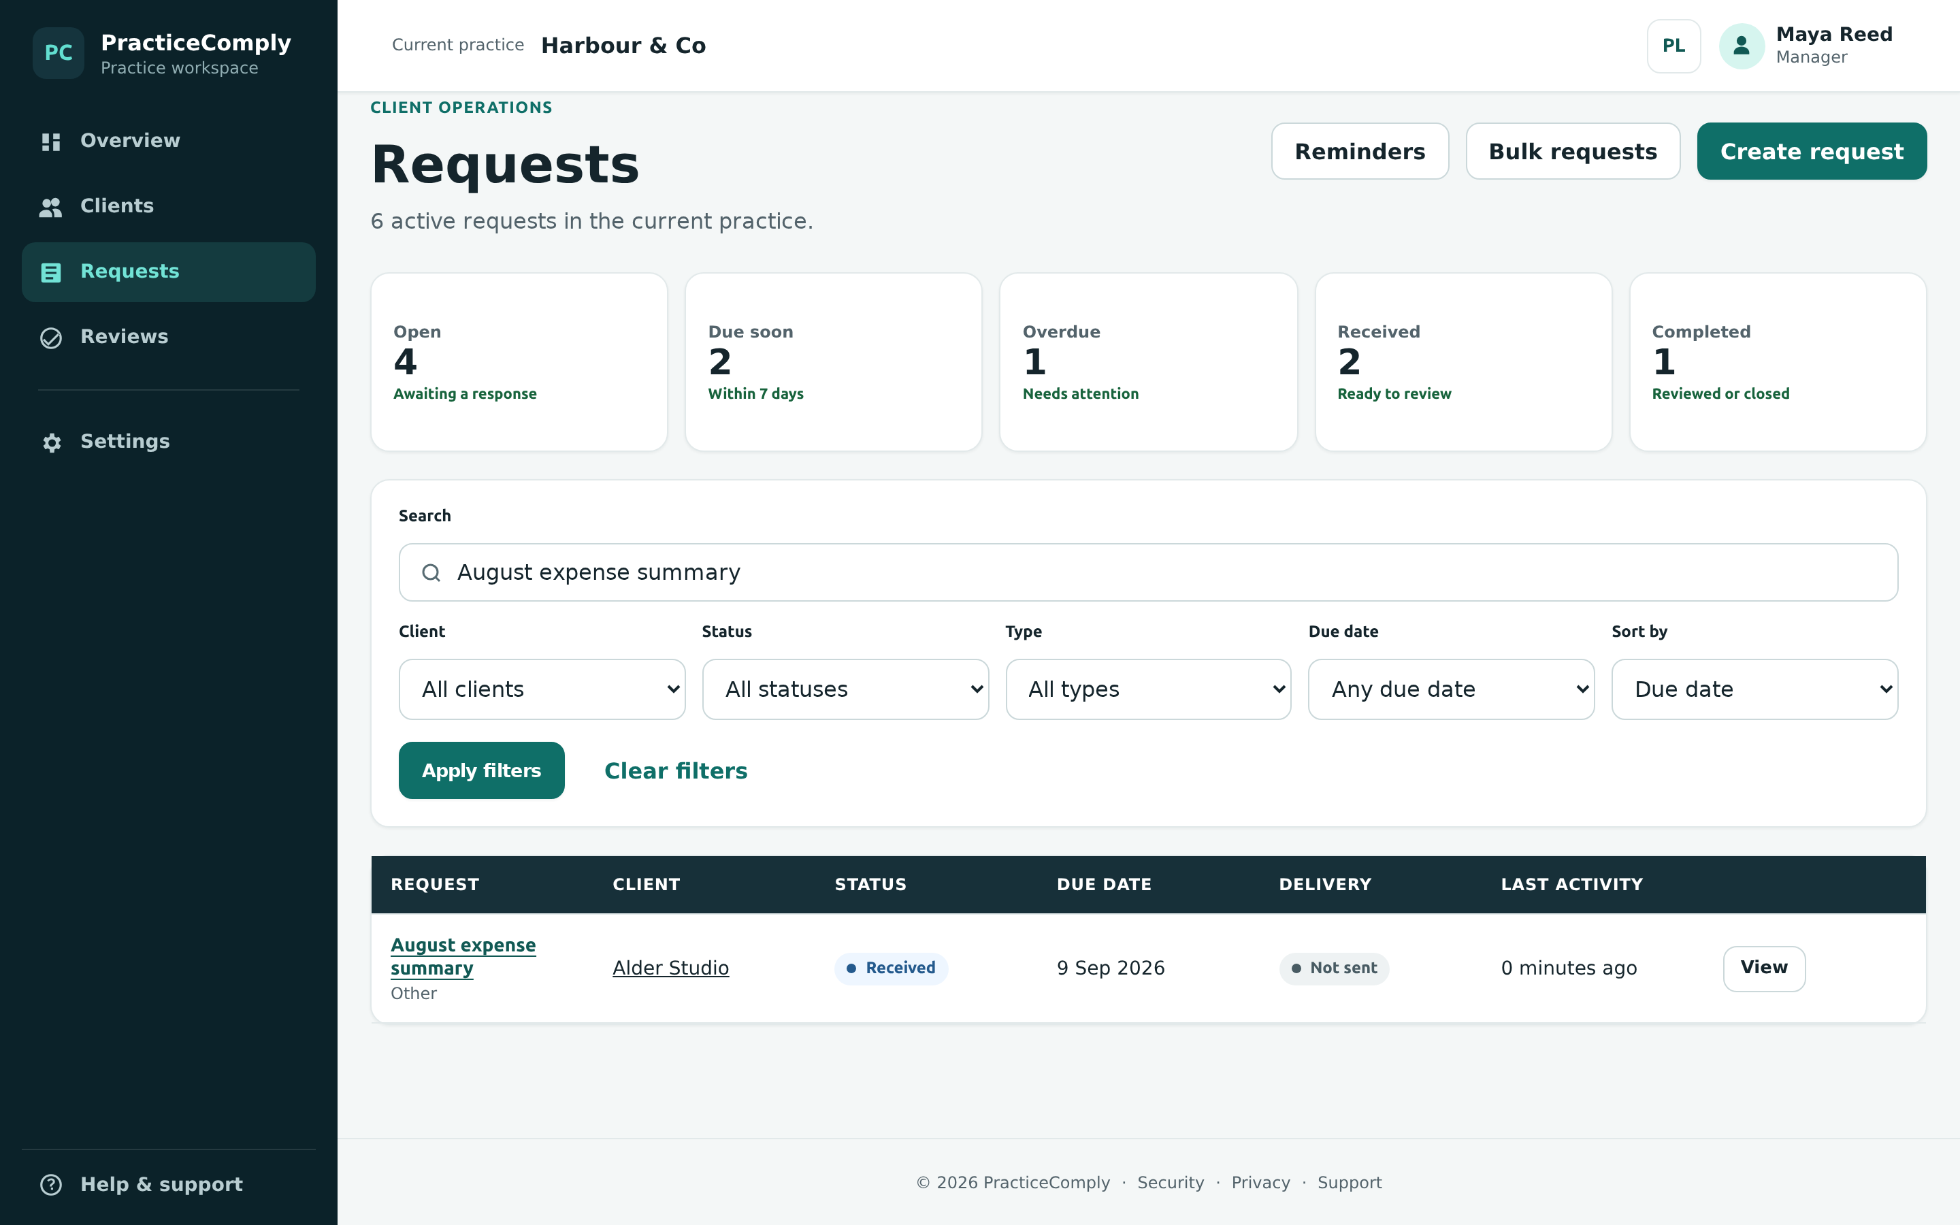The height and width of the screenshot is (1225, 1960).
Task: Select the Overdue stat card
Action: [1149, 362]
